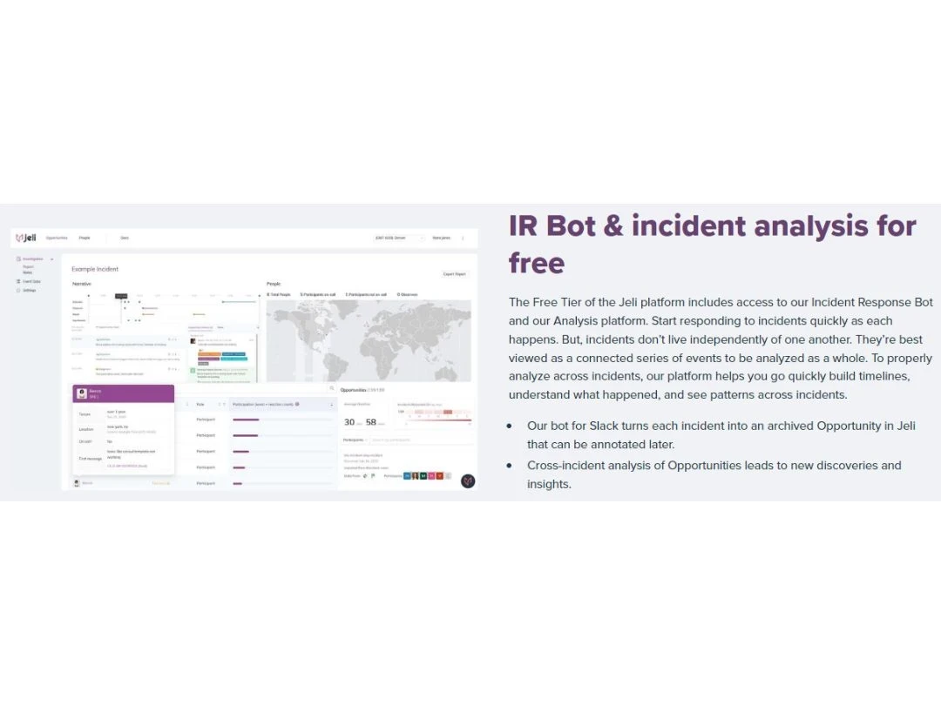Open the organization dropdown in header
The image size is (941, 705).
(x=398, y=238)
